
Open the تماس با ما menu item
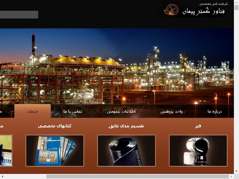[x=73, y=112]
